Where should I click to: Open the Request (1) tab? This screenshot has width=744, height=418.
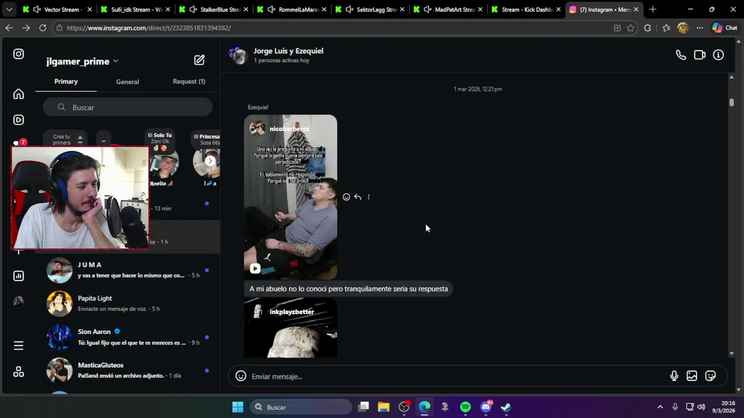tap(189, 81)
